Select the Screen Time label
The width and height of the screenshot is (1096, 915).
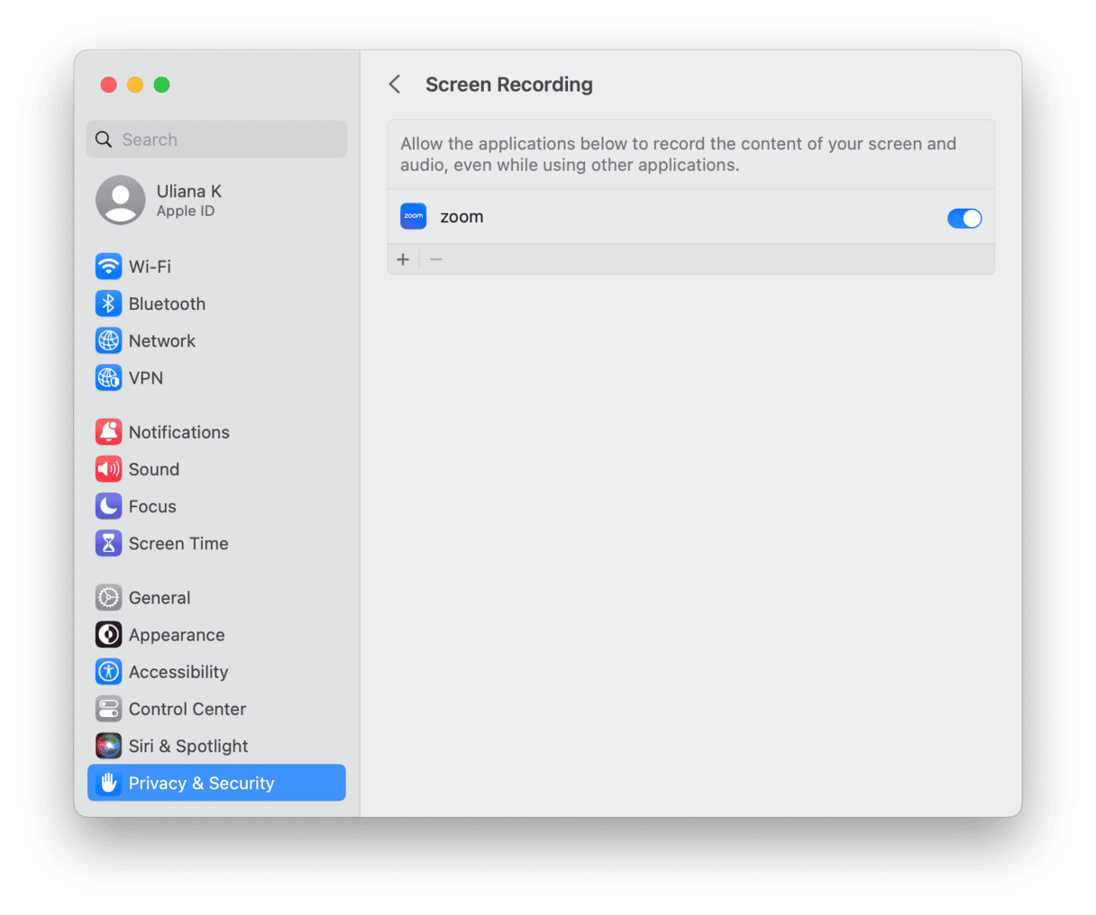click(x=178, y=543)
